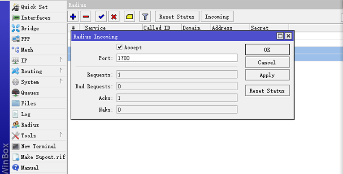Open Quick Set from sidebar
This screenshot has width=343, height=174.
(x=39, y=7)
